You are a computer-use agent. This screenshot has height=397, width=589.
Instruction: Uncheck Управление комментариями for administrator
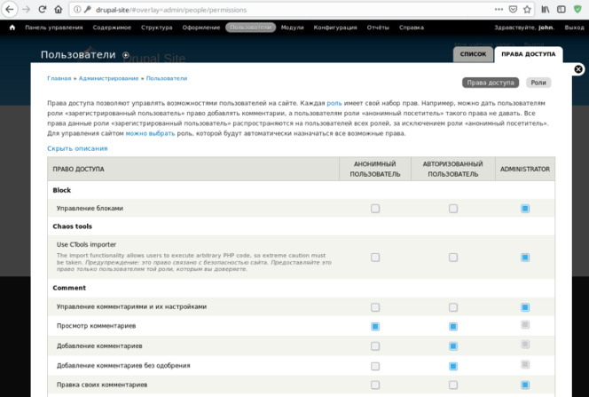coord(525,307)
